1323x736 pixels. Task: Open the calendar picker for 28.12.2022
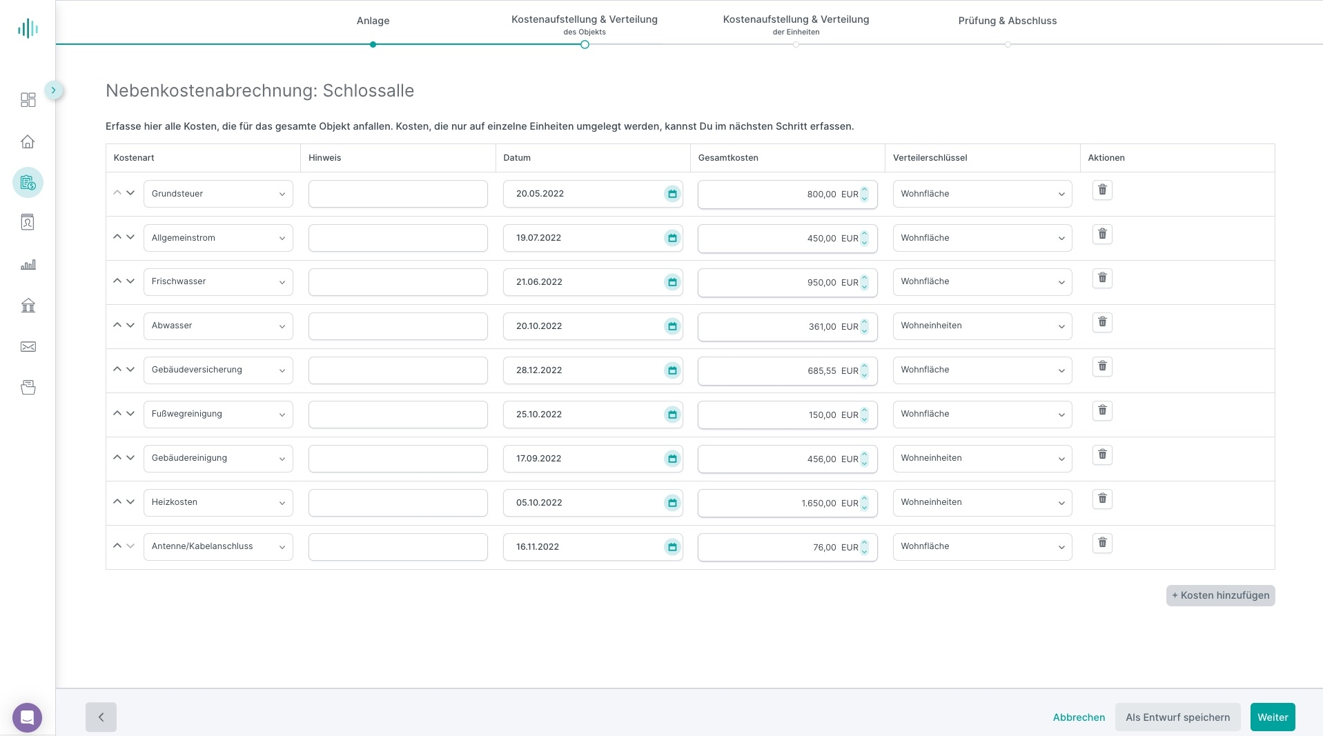[672, 370]
